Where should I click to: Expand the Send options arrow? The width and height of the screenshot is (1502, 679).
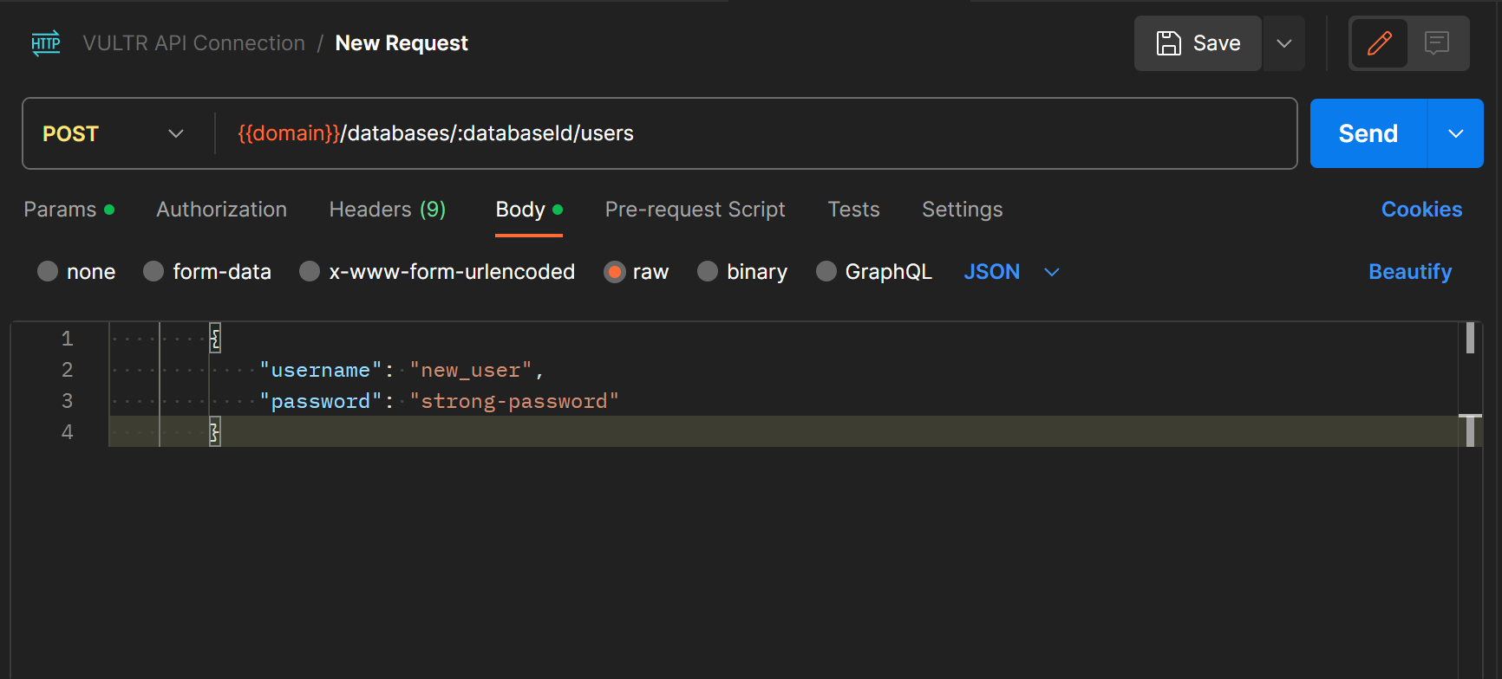point(1456,133)
